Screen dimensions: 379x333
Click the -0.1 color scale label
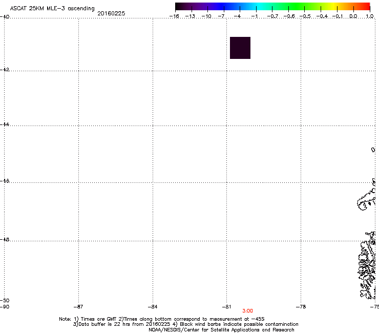tap(338, 16)
